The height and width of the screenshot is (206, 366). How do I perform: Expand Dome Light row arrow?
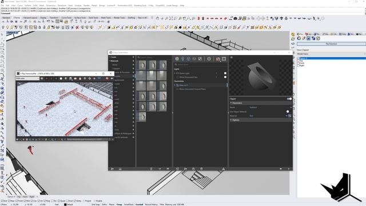[174, 73]
